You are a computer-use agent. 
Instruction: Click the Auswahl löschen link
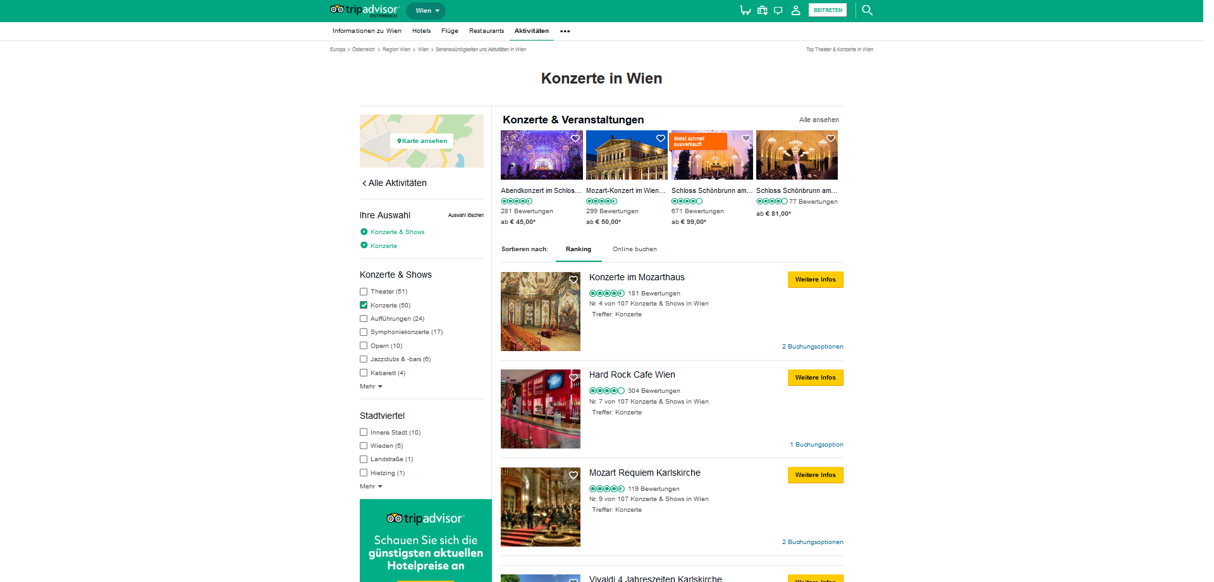[x=466, y=215]
